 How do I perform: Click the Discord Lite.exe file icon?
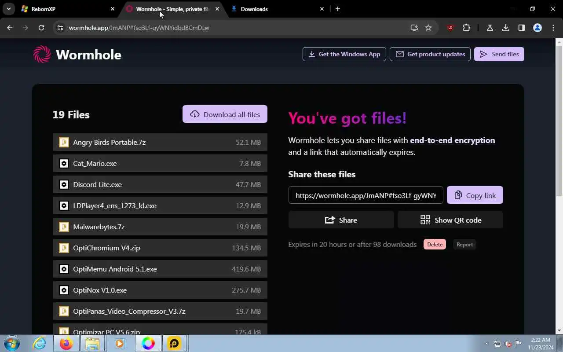pyautogui.click(x=64, y=184)
